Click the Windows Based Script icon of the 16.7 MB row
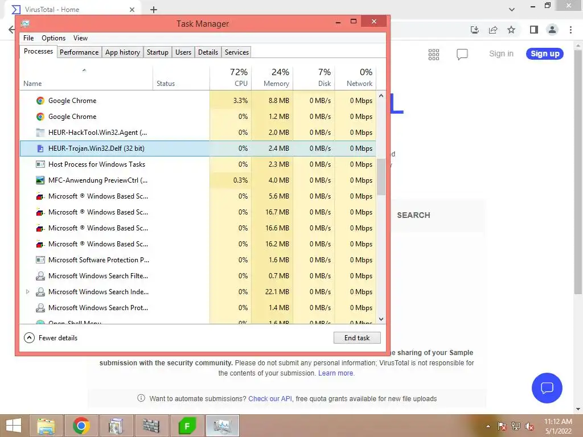Screen dimensions: 583x437 tap(40, 212)
